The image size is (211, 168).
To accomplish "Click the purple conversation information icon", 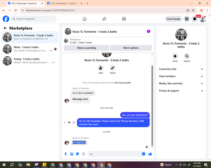I will [149, 31].
